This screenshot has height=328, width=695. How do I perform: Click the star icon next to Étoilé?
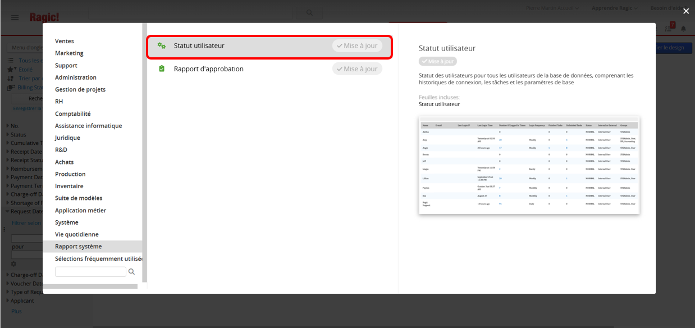[11, 70]
